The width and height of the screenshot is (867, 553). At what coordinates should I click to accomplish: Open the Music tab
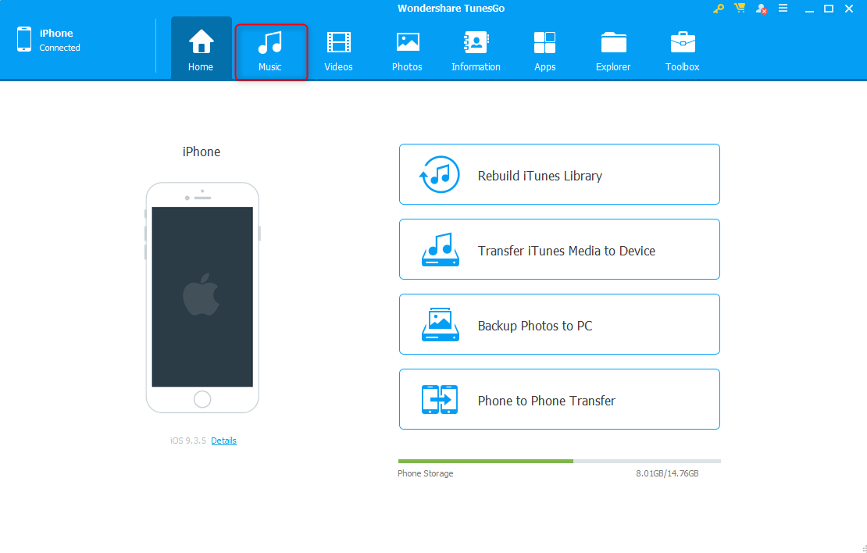[270, 52]
